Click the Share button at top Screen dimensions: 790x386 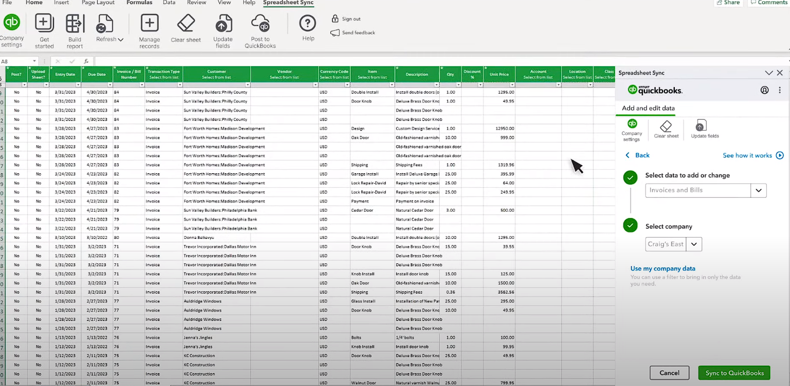click(727, 3)
